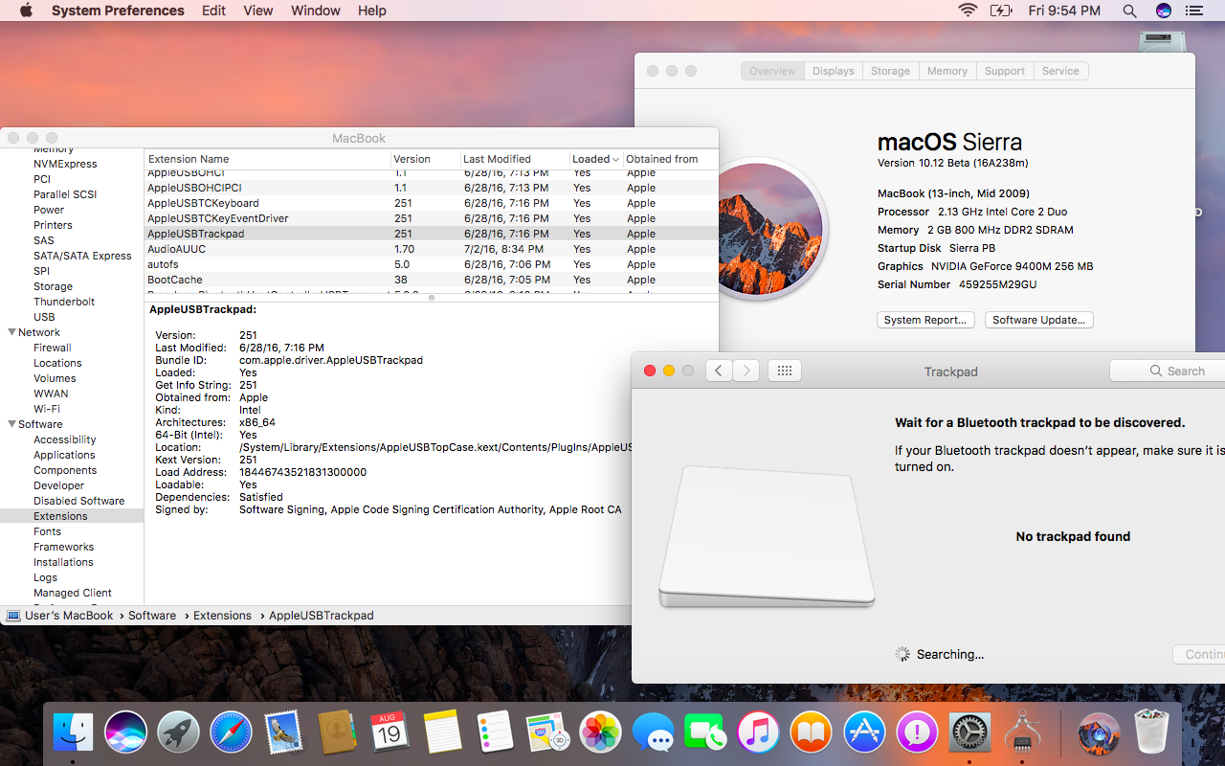Switch to the Storage tab
The width and height of the screenshot is (1225, 766).
[x=890, y=71]
